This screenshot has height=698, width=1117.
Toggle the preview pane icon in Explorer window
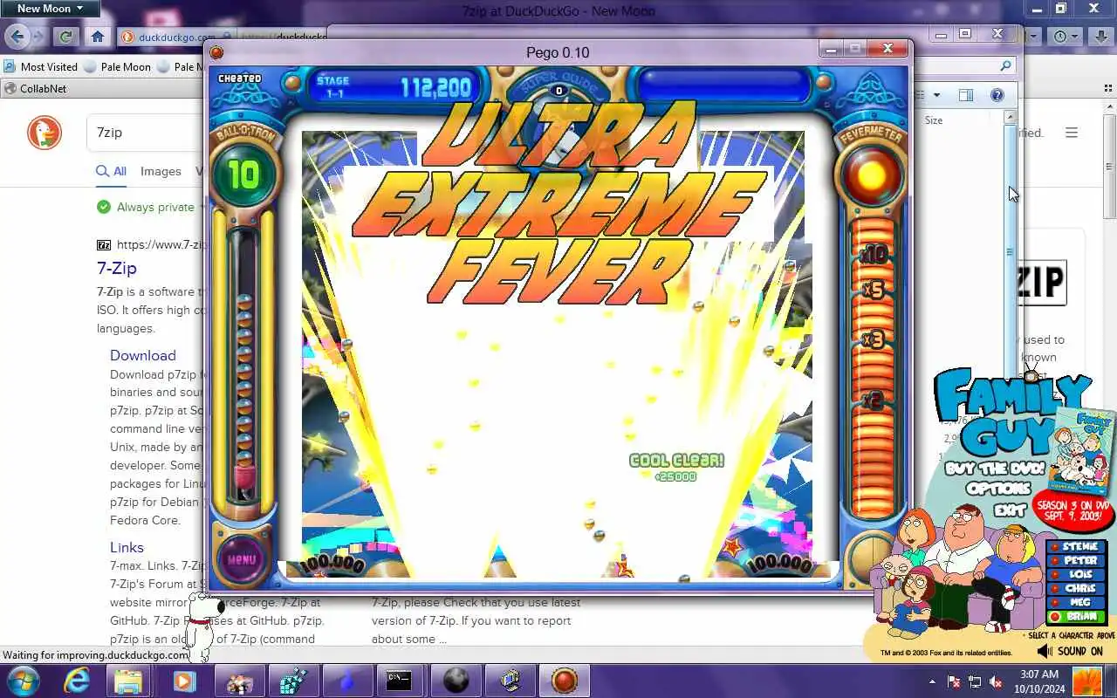(966, 95)
